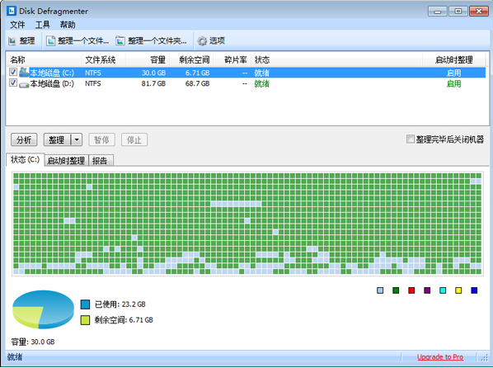The image size is (493, 368).
Task: Click the yellow-green 剩余空间 legend square
Action: click(85, 320)
